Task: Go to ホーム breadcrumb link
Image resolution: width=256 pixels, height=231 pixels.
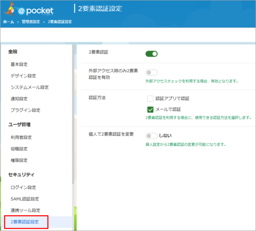Action: (9, 22)
